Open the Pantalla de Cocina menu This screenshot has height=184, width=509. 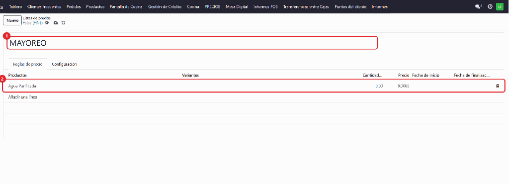pos(126,6)
